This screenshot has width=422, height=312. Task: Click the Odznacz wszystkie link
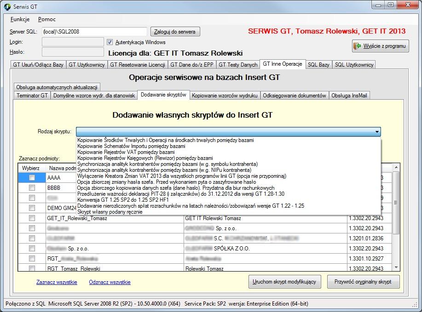pos(110,282)
